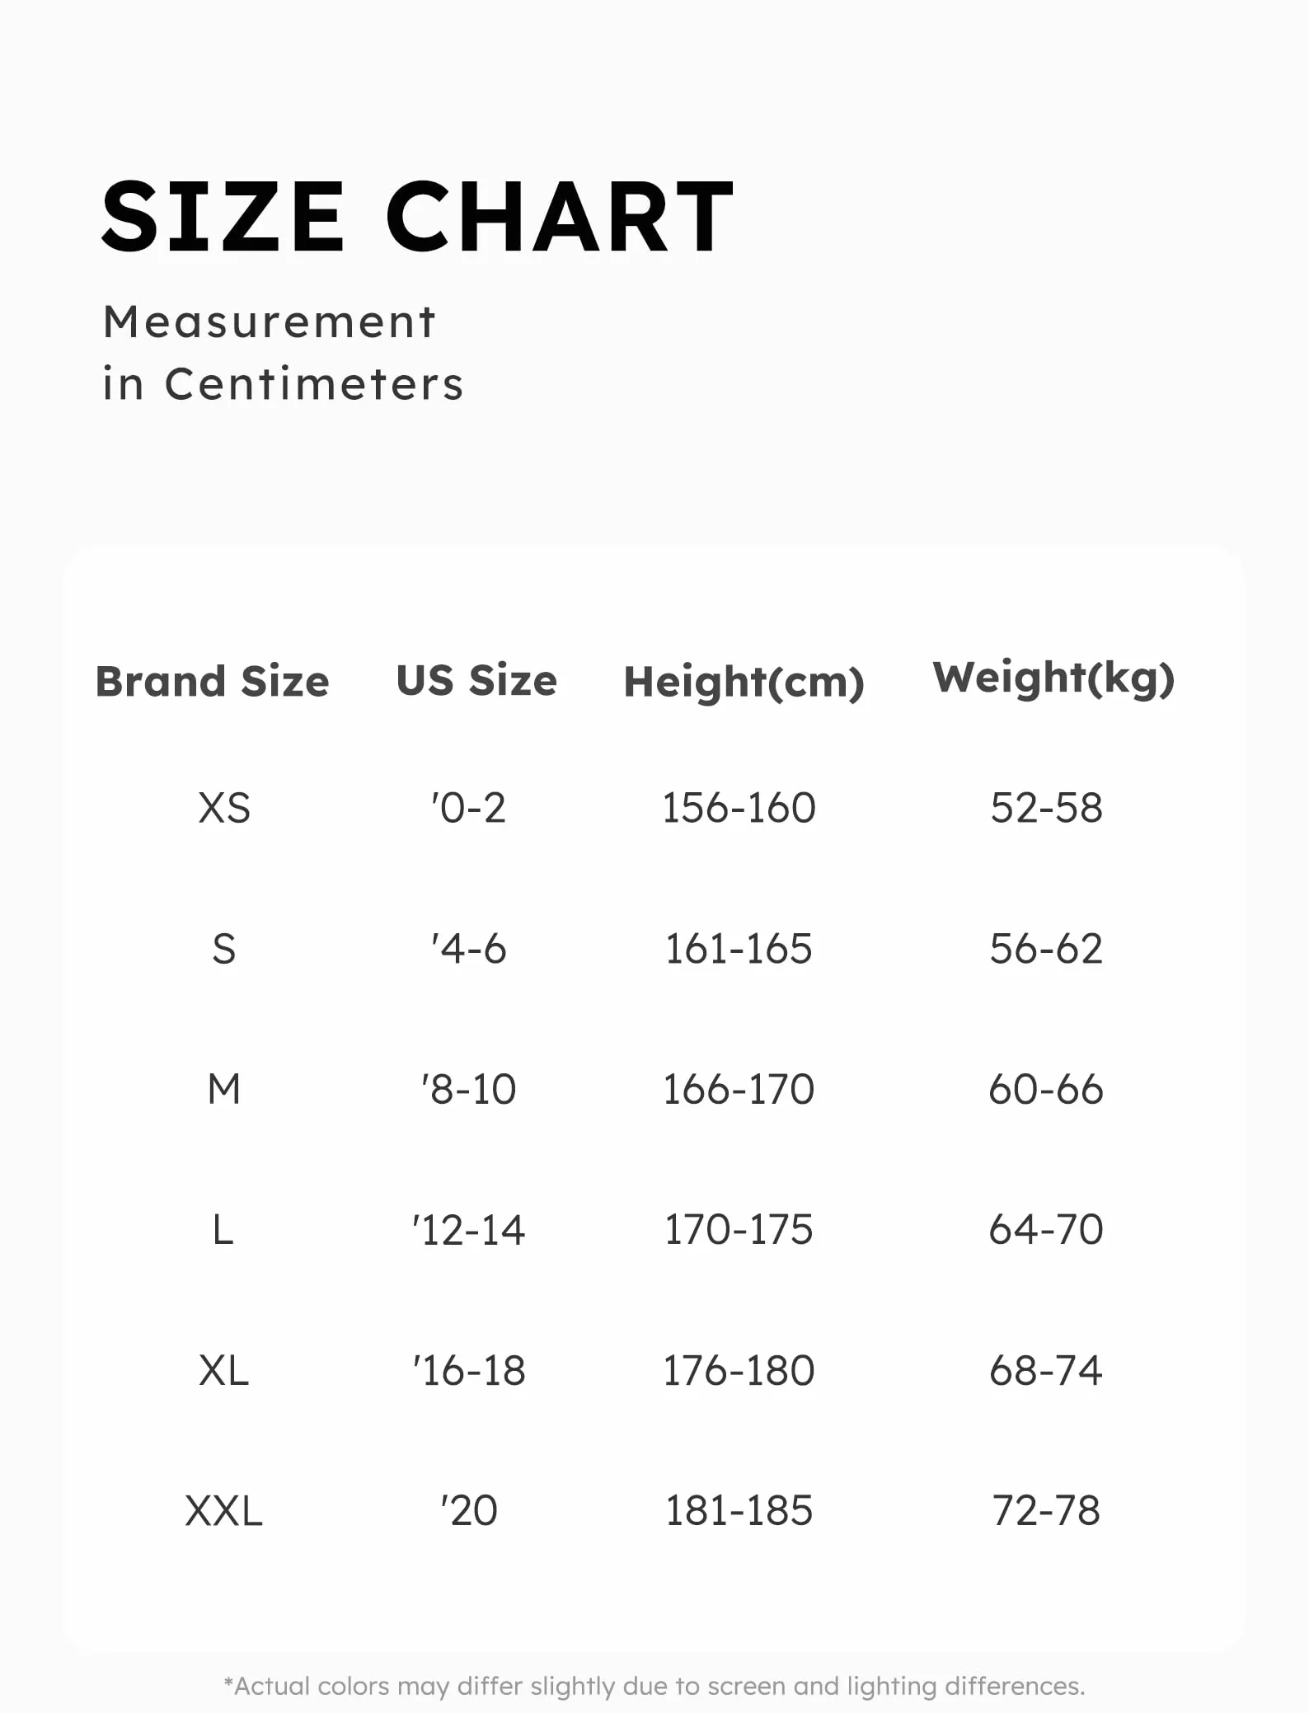The width and height of the screenshot is (1309, 1713).
Task: Pick the L brand size cell
Action: (223, 1230)
